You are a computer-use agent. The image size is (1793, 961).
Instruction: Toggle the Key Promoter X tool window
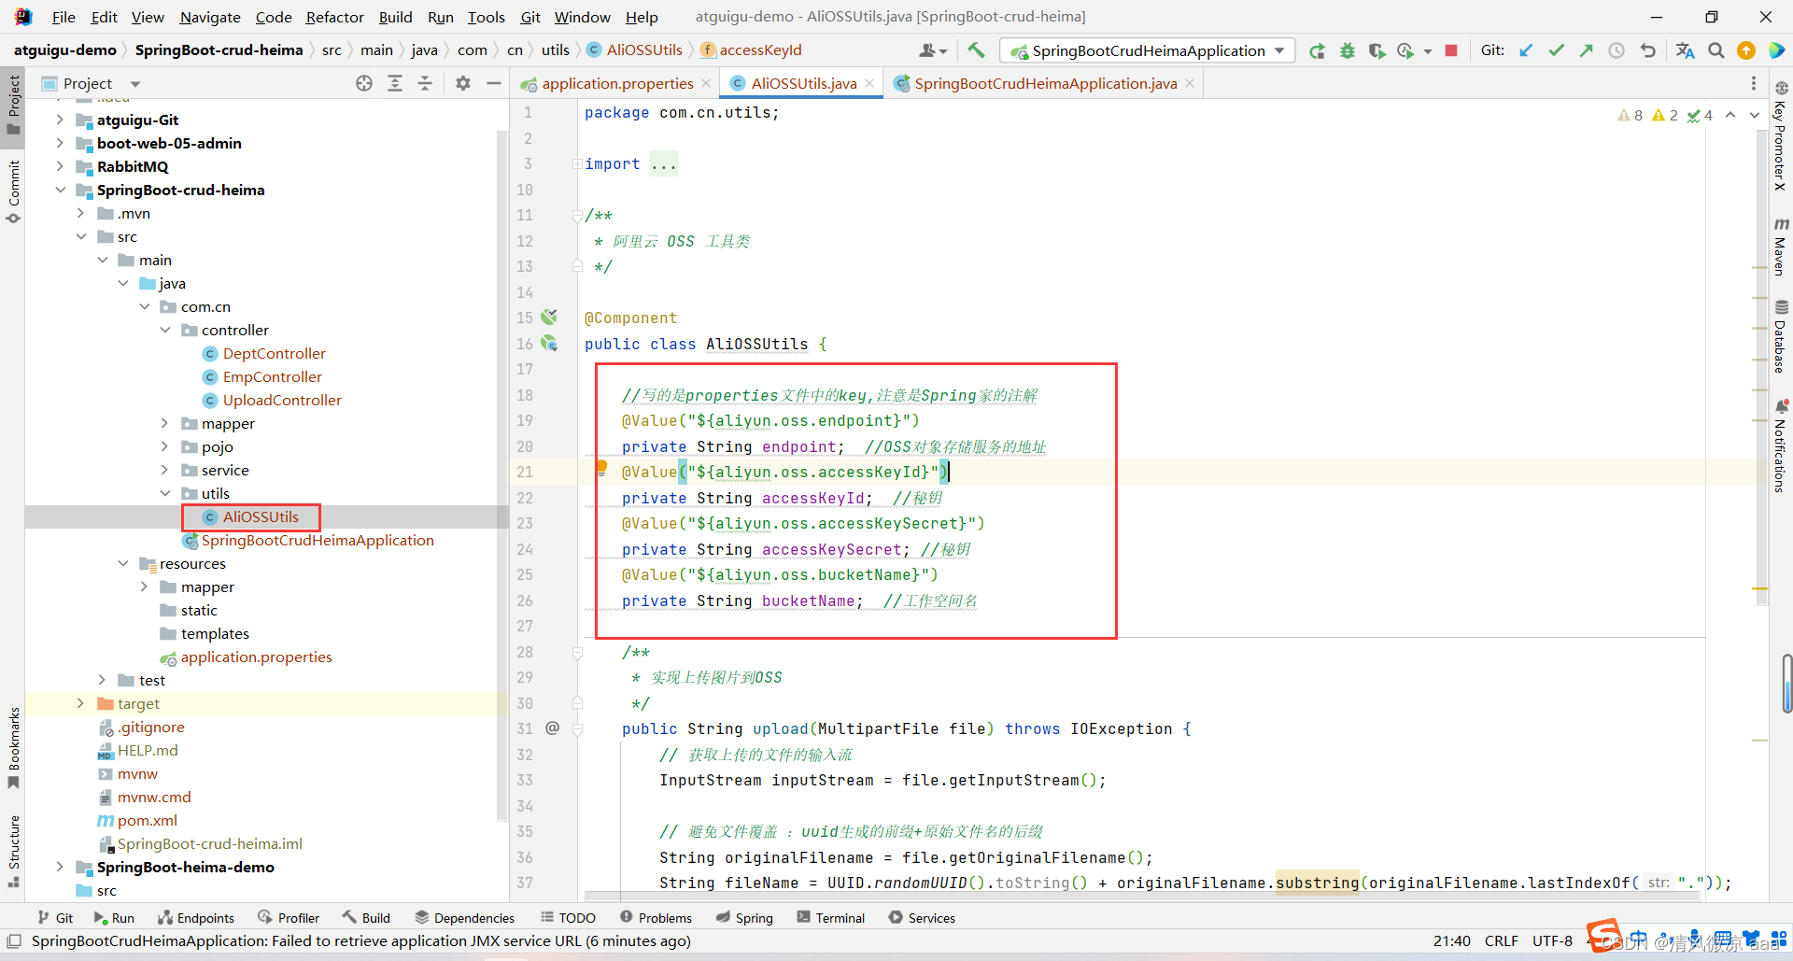click(1781, 136)
